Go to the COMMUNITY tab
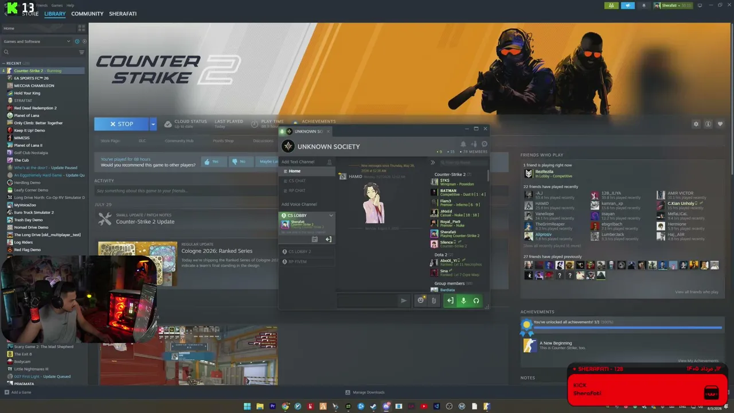This screenshot has height=413, width=734. (x=87, y=14)
